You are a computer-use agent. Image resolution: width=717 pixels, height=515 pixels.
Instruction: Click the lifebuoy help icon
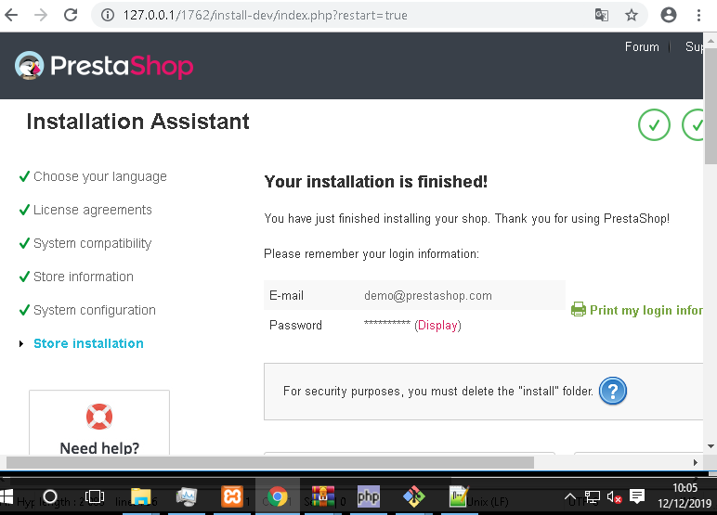[x=99, y=417]
